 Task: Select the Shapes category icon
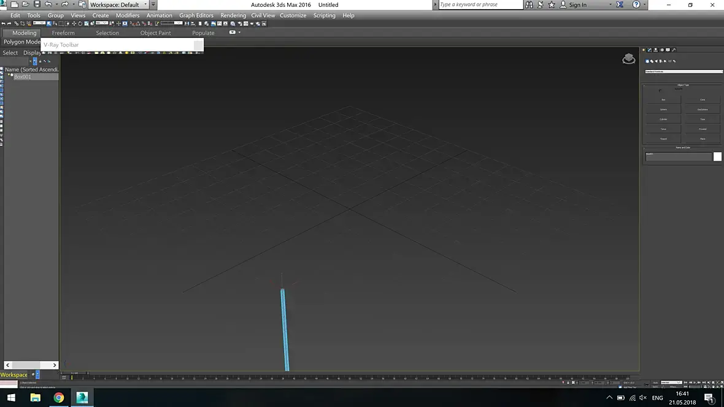[x=652, y=61]
